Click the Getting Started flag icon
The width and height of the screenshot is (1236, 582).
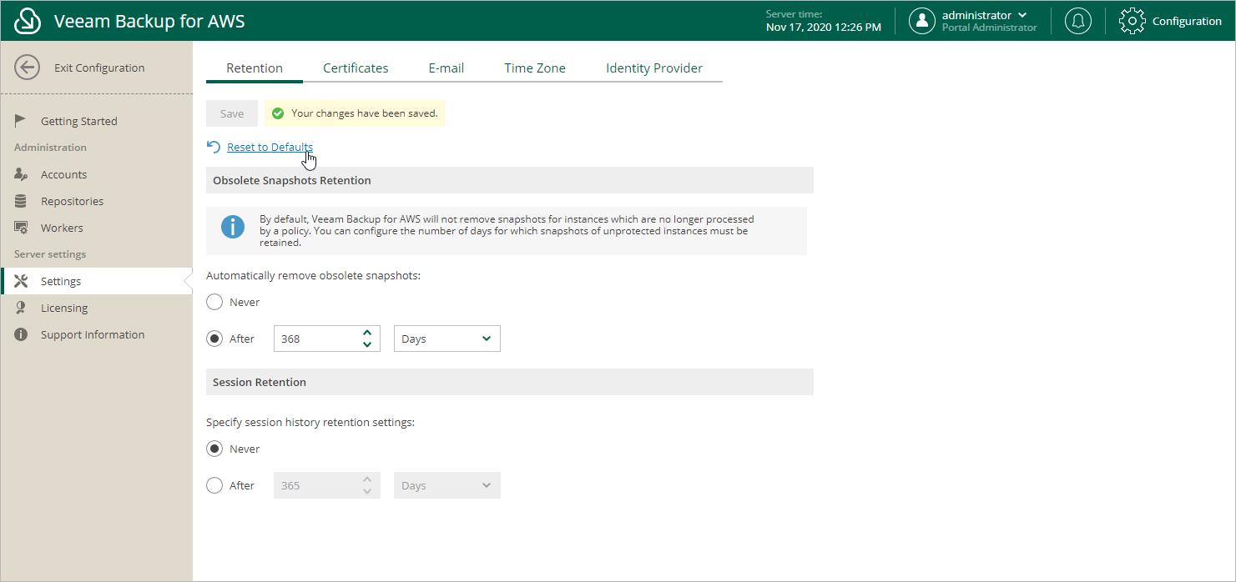[x=21, y=121]
